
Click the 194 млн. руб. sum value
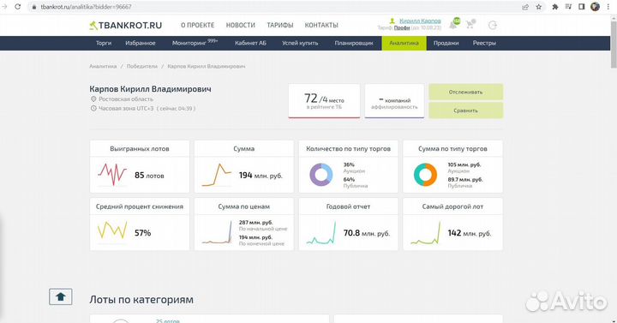point(261,176)
